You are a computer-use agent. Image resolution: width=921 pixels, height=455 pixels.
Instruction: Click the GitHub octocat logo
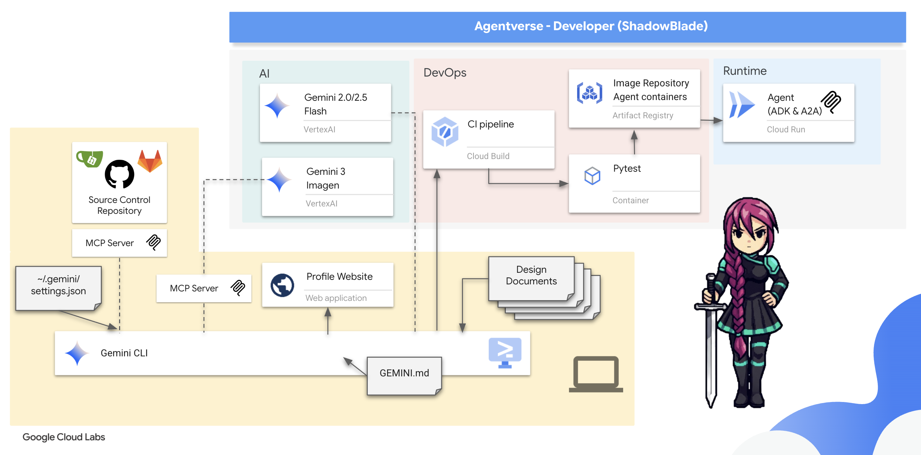point(119,174)
